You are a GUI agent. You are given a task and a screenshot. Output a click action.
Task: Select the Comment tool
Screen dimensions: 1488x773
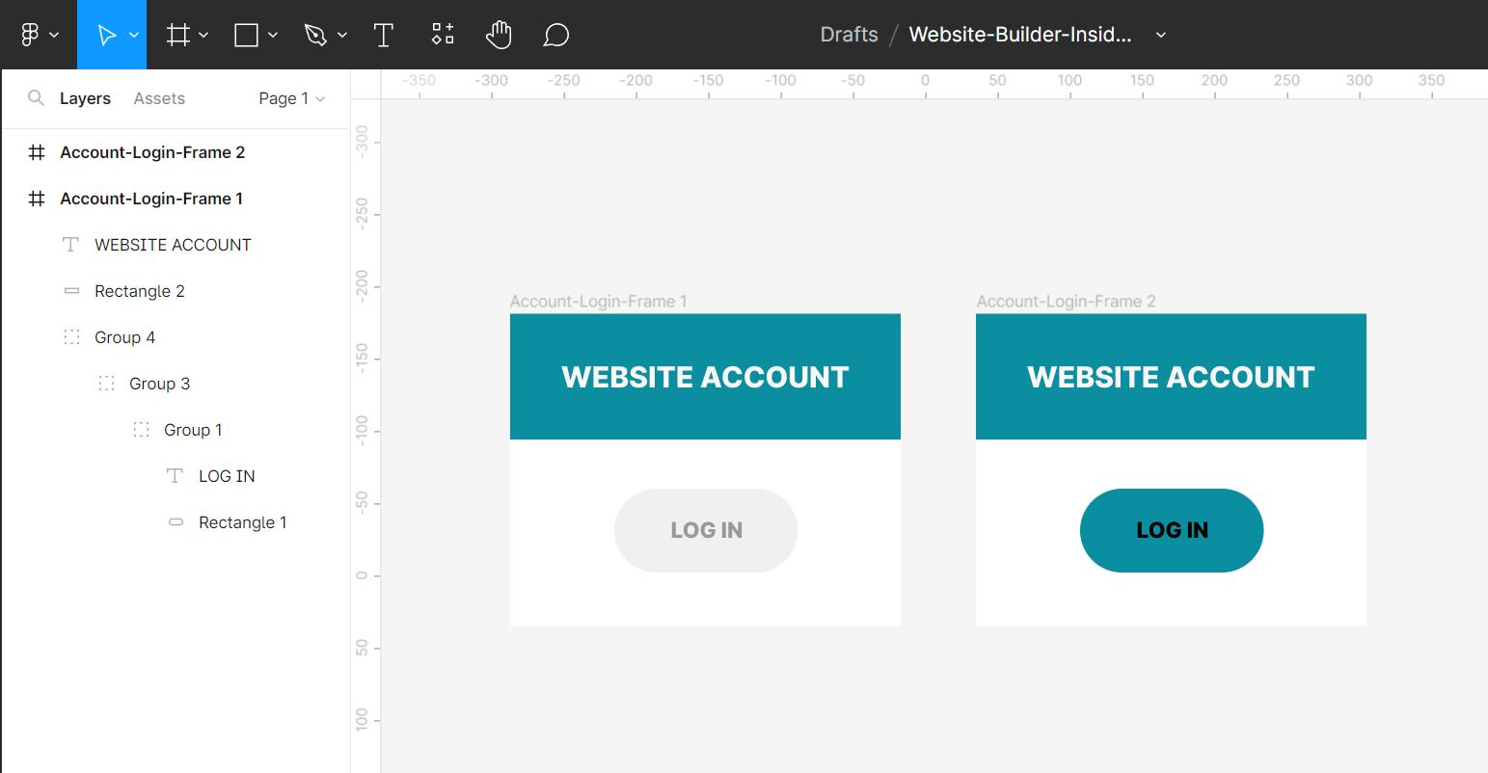[555, 35]
